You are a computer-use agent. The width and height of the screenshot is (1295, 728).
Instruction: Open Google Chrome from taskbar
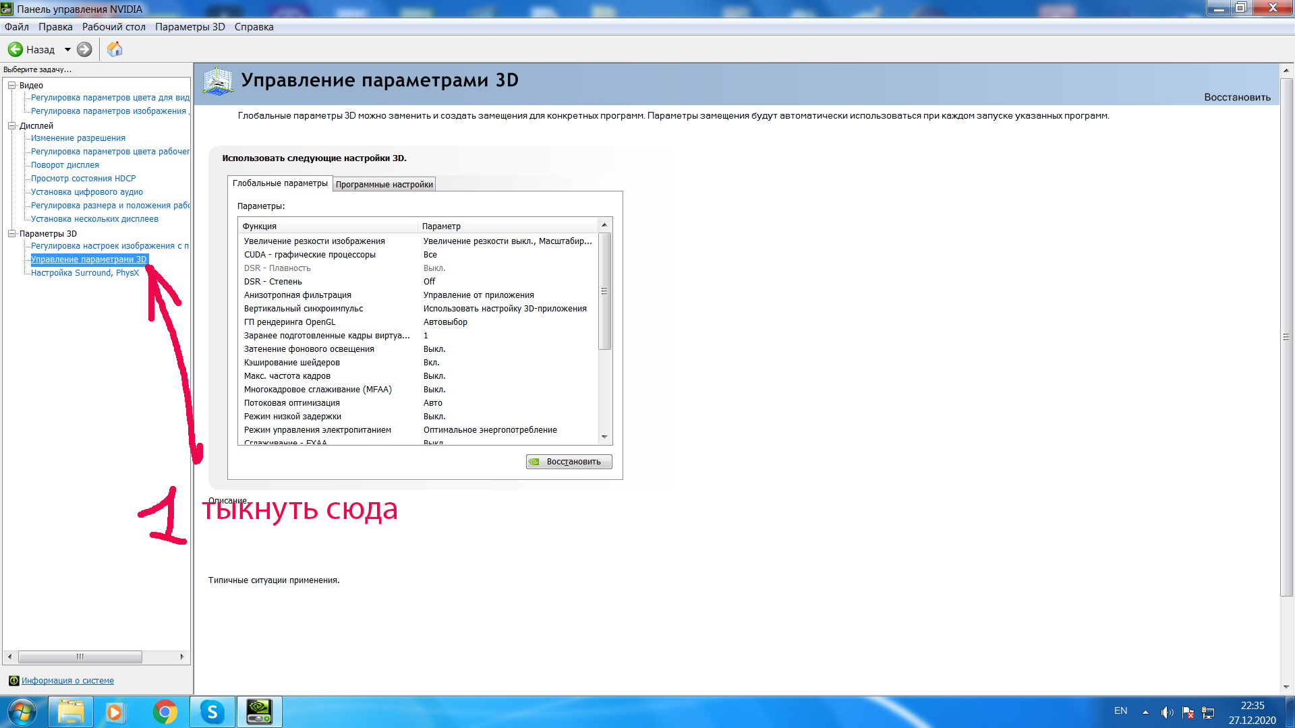(165, 712)
